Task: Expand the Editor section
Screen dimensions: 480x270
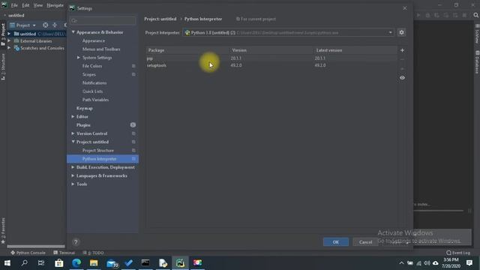Action: 73,117
